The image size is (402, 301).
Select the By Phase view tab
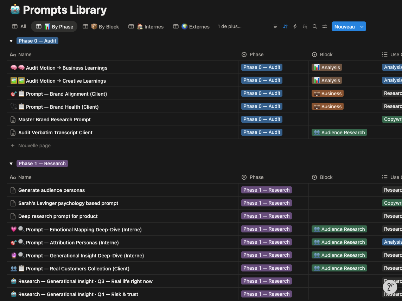click(55, 26)
